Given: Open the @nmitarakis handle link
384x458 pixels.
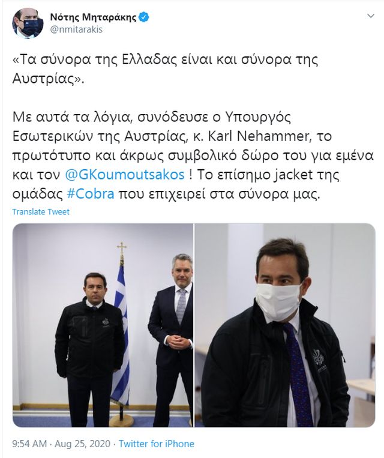Looking at the screenshot, I should pyautogui.click(x=77, y=30).
